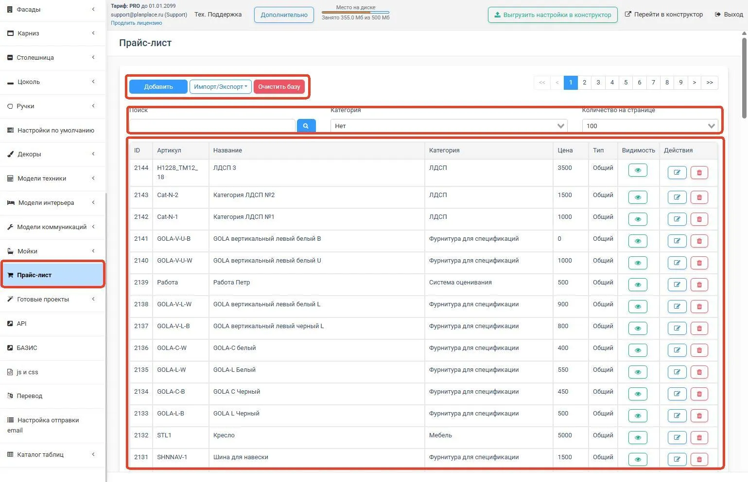Open the API sidebar item
Screen dimensions: 748x482
tap(52, 324)
